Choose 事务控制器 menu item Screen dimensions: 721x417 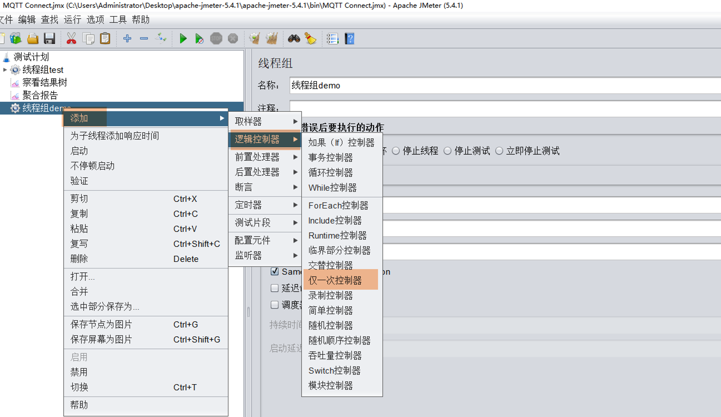point(342,158)
